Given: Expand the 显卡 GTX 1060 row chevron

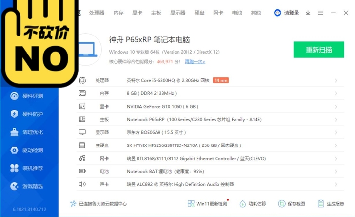Looking at the screenshot, I should click(x=336, y=107).
